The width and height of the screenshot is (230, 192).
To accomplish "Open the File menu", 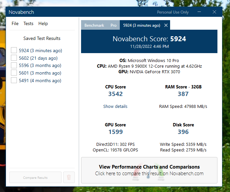I will pyautogui.click(x=15, y=23).
